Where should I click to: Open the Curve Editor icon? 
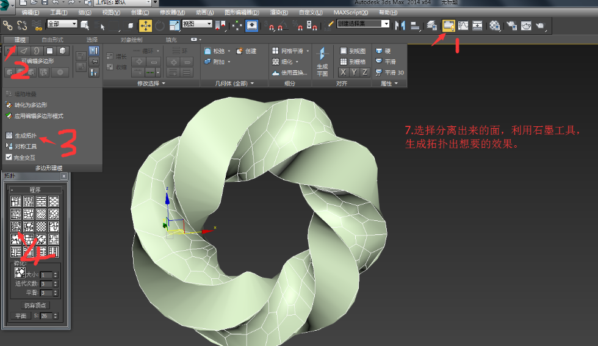point(463,25)
